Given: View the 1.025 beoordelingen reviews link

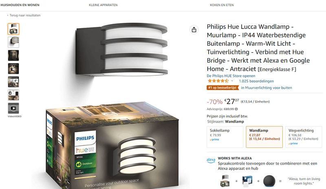Looking at the screenshot, I should [256, 81].
